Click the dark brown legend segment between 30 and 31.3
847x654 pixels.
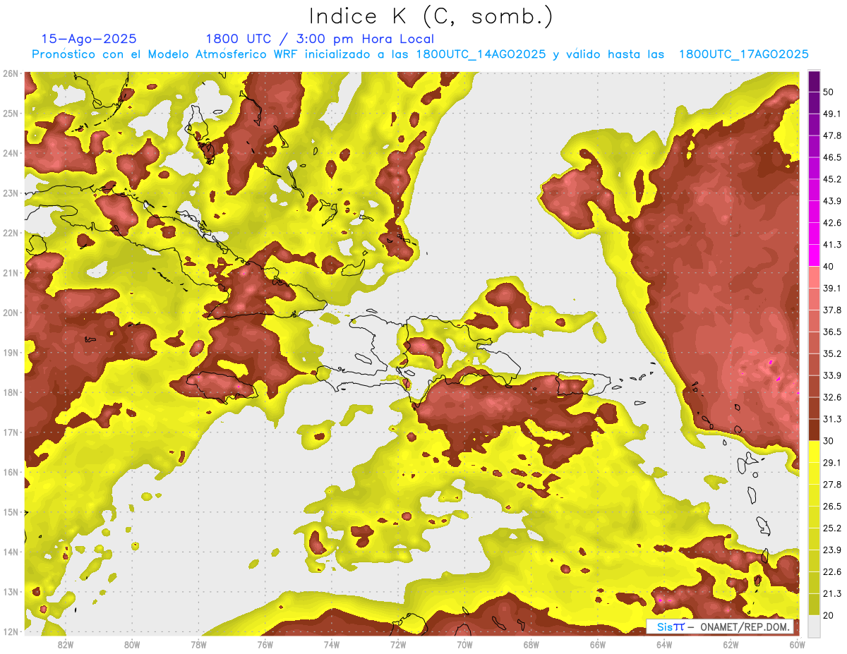tap(814, 430)
